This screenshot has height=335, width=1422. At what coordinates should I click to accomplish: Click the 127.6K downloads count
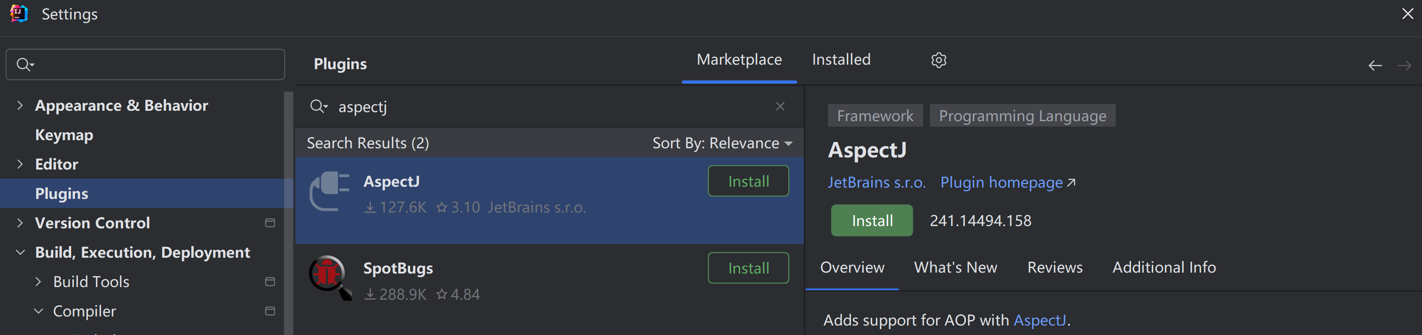coord(396,208)
